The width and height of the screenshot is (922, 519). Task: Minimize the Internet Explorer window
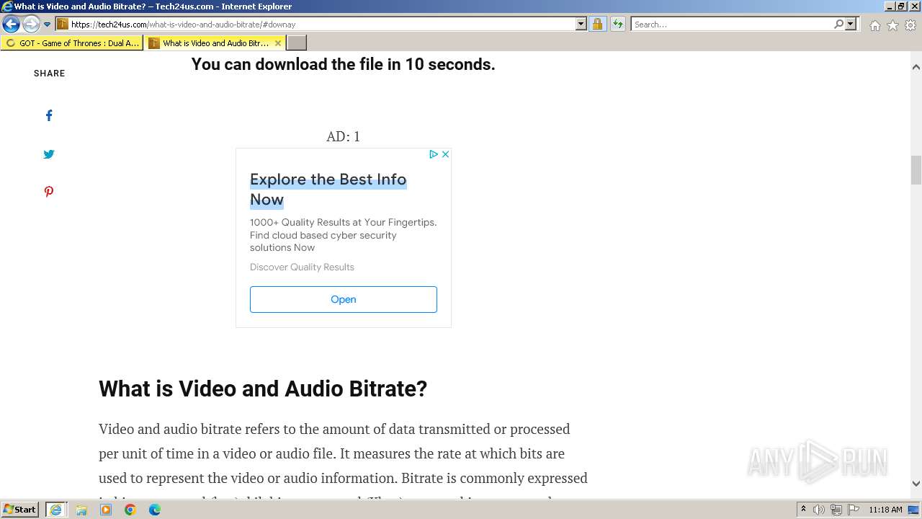coord(890,6)
